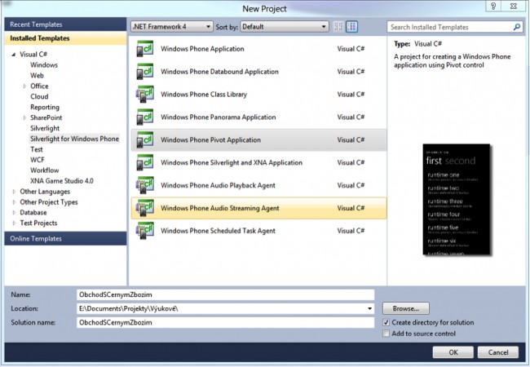Switch to medium icons list view

[352, 27]
